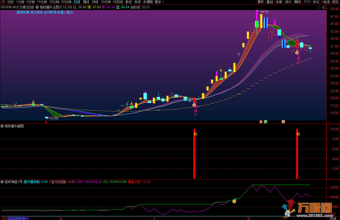
Task: Click the 2022/05/16 date box on timeline
Action: [18, 218]
